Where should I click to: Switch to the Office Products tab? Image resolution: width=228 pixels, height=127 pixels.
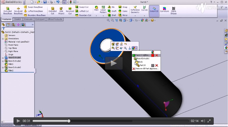(x=55, y=19)
